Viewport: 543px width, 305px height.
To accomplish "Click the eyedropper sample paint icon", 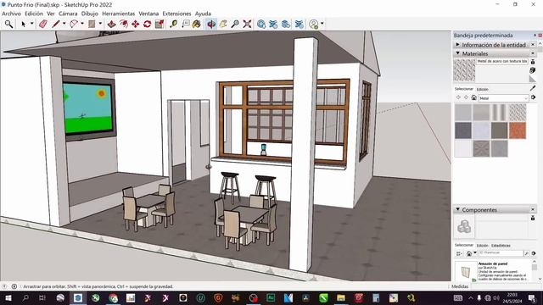I will [533, 88].
